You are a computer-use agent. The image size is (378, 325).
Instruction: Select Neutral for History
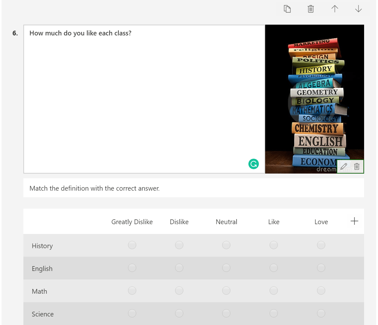(x=226, y=245)
